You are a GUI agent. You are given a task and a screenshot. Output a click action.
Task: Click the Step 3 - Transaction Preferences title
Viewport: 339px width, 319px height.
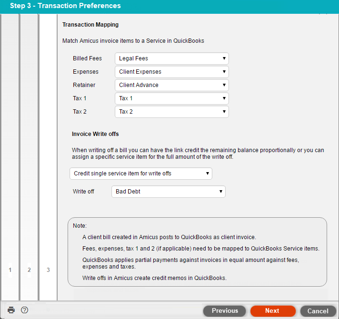pos(65,6)
